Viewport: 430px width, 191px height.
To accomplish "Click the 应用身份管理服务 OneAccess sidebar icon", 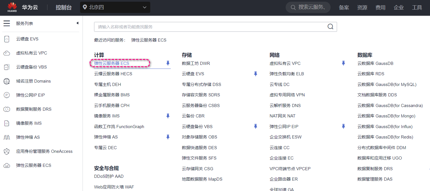I will [7, 151].
